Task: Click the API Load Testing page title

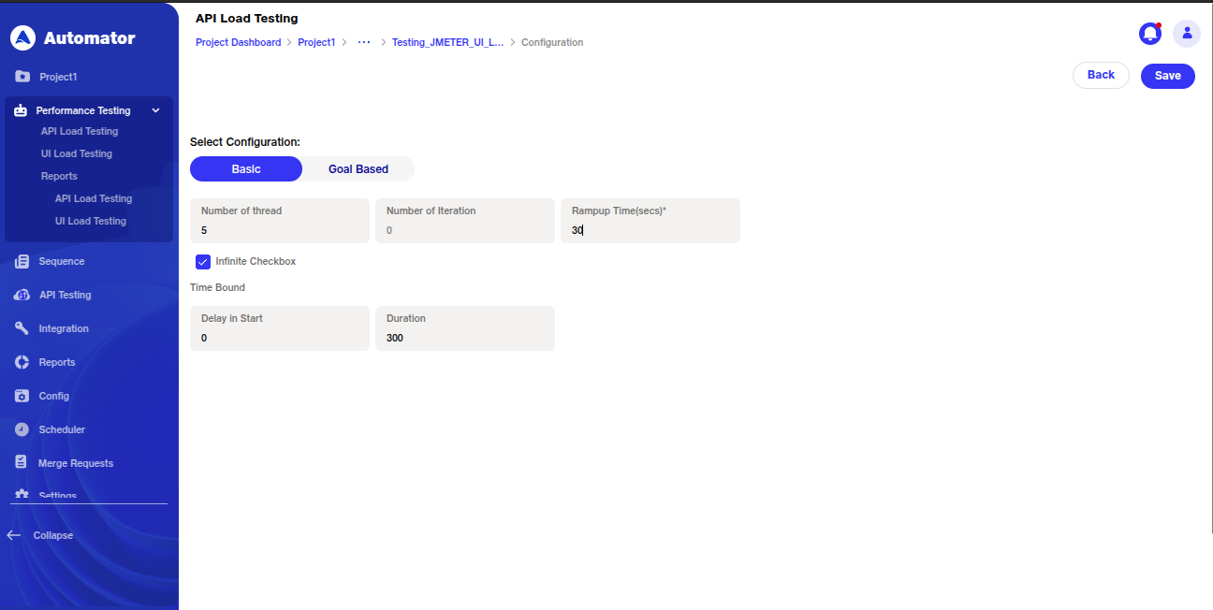Action: point(247,18)
